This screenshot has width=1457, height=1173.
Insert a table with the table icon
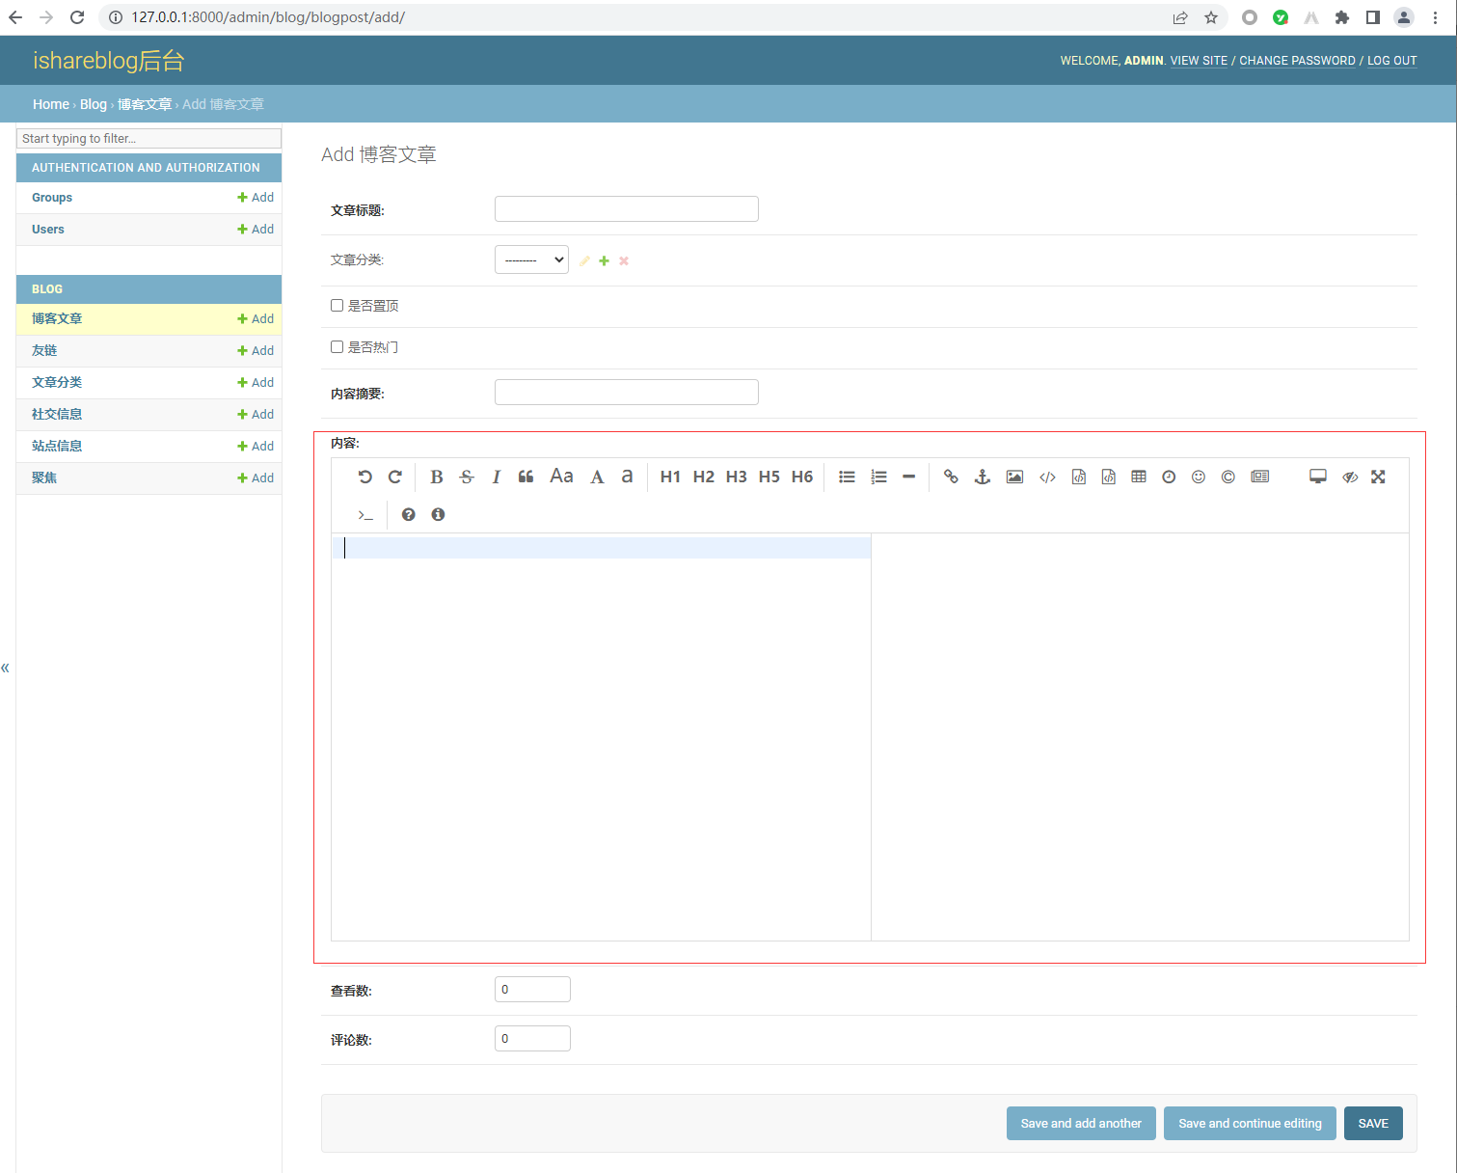pos(1139,477)
